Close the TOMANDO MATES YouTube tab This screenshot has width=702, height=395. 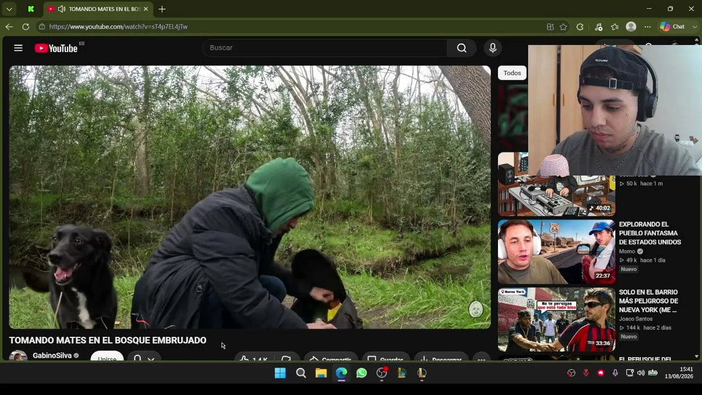coord(146,9)
